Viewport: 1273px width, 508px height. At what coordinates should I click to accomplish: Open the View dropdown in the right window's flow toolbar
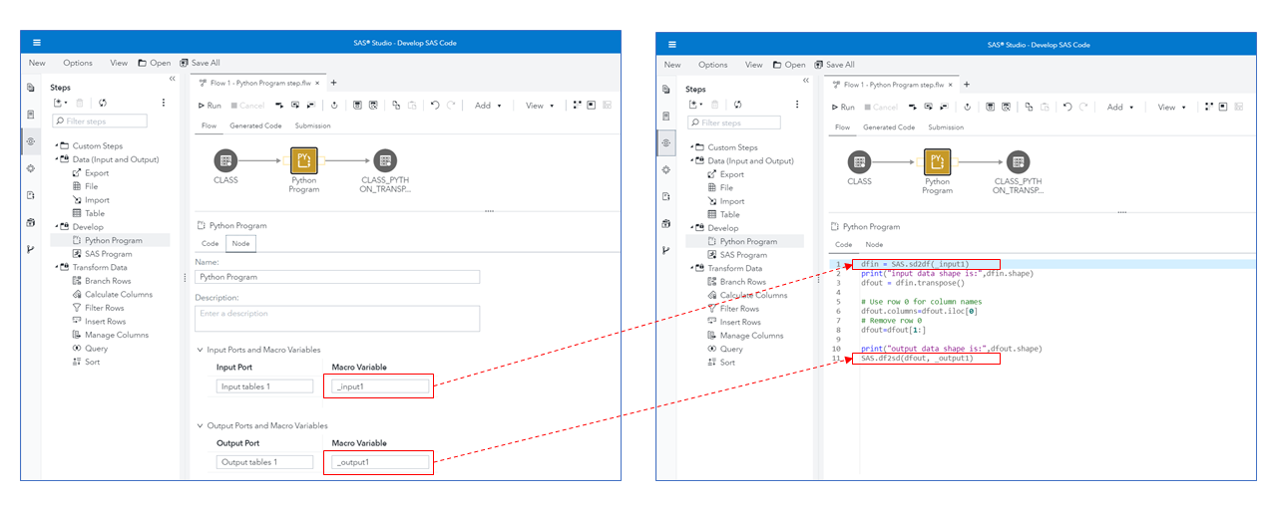(1171, 108)
